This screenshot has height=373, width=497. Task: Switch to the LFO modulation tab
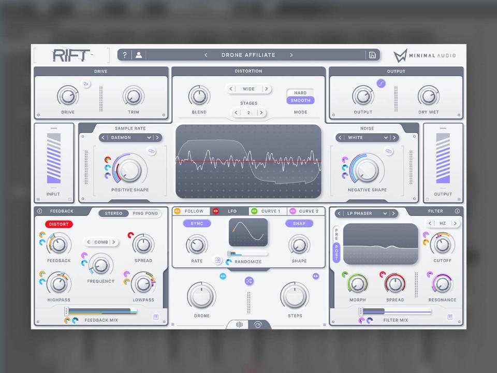pyautogui.click(x=229, y=211)
